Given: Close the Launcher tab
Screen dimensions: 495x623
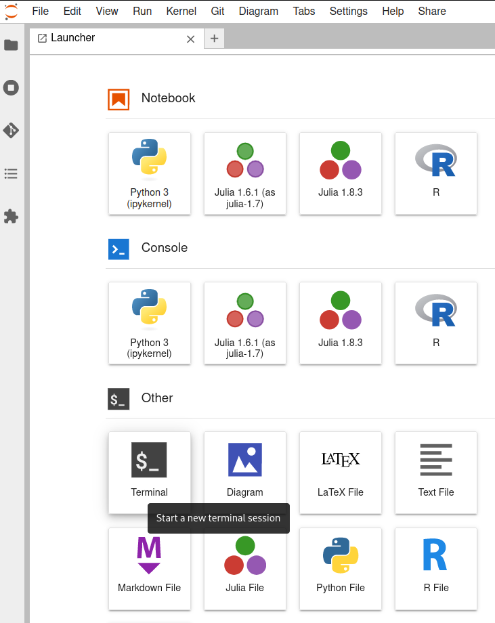Looking at the screenshot, I should coord(191,39).
